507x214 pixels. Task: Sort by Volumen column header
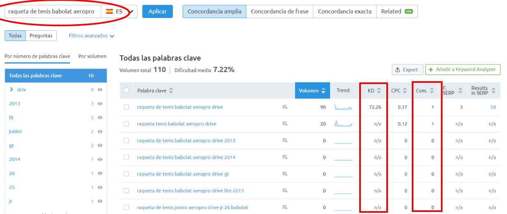312,91
